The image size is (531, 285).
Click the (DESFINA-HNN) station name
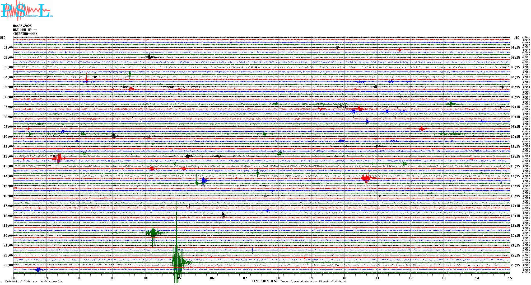(x=25, y=34)
